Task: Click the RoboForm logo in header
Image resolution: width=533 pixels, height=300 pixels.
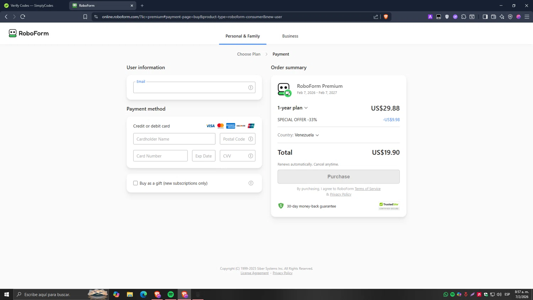Action: tap(29, 33)
